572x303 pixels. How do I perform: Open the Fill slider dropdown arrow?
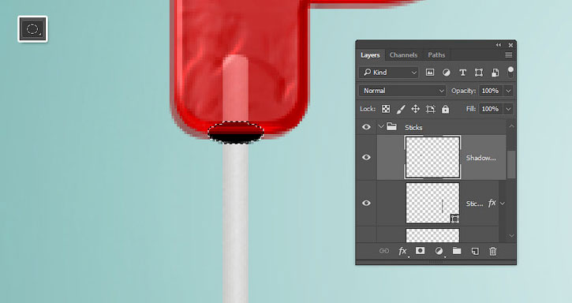508,109
